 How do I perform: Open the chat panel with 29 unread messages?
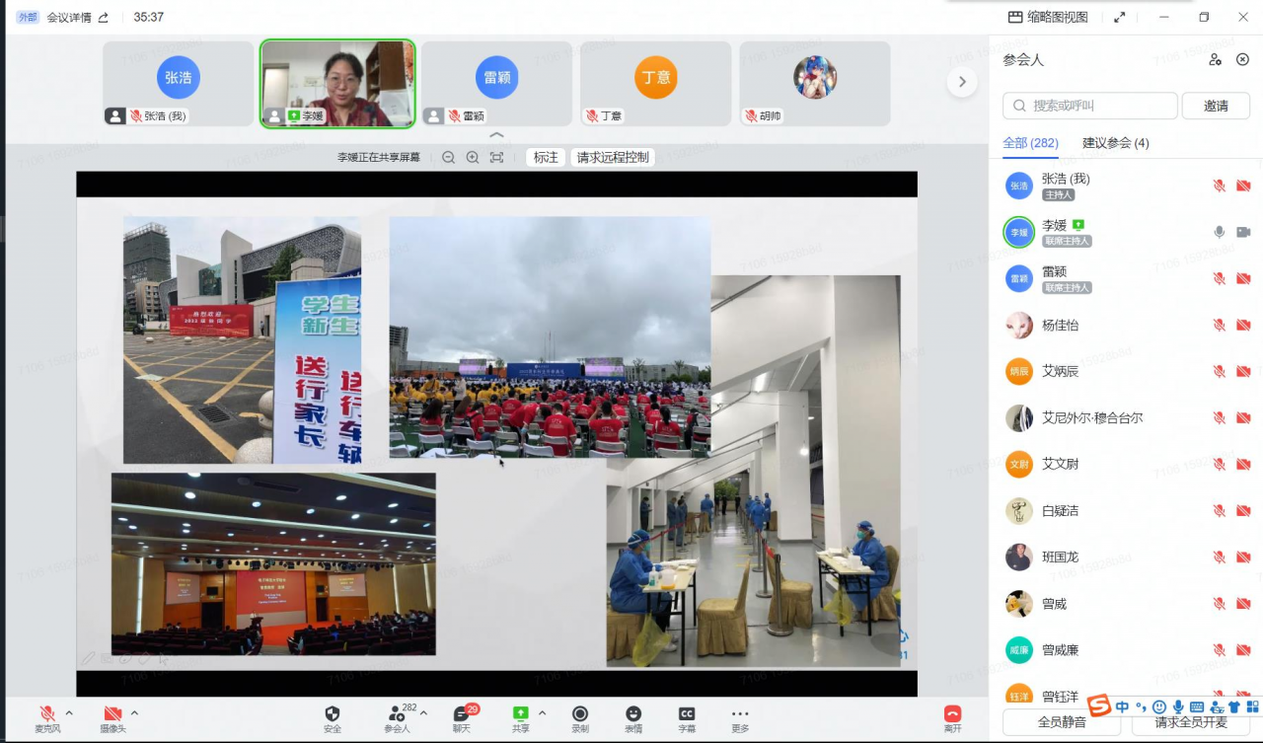463,712
